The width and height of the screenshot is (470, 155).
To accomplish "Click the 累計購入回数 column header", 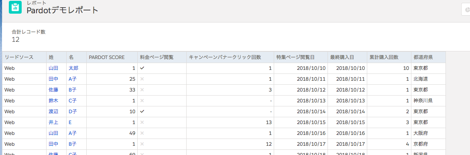I will 389,57.
